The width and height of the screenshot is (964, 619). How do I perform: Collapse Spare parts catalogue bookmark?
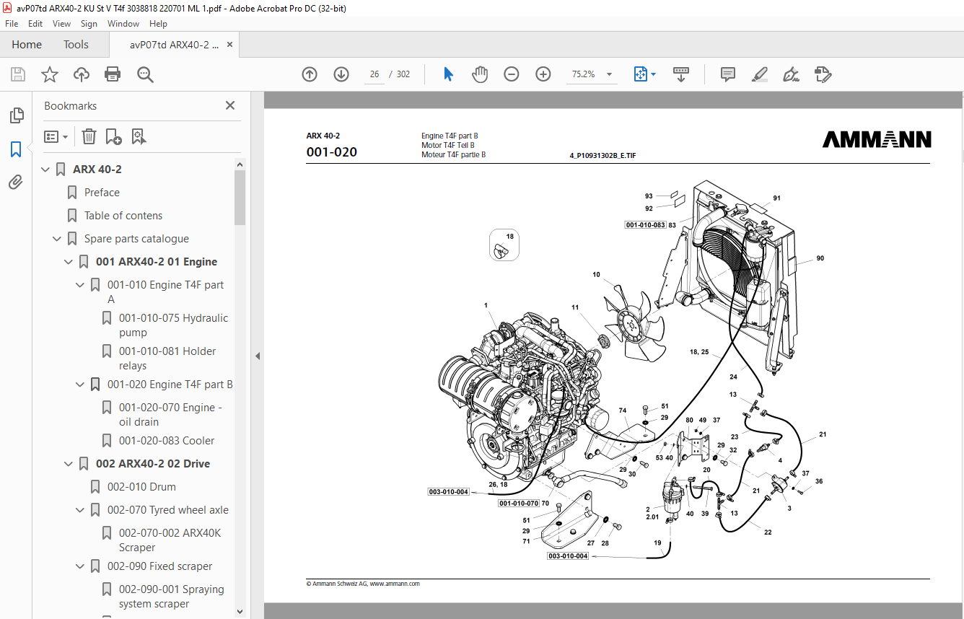pyautogui.click(x=58, y=239)
